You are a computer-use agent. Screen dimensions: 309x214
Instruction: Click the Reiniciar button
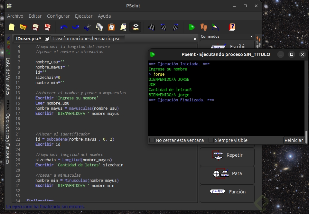[294, 140]
